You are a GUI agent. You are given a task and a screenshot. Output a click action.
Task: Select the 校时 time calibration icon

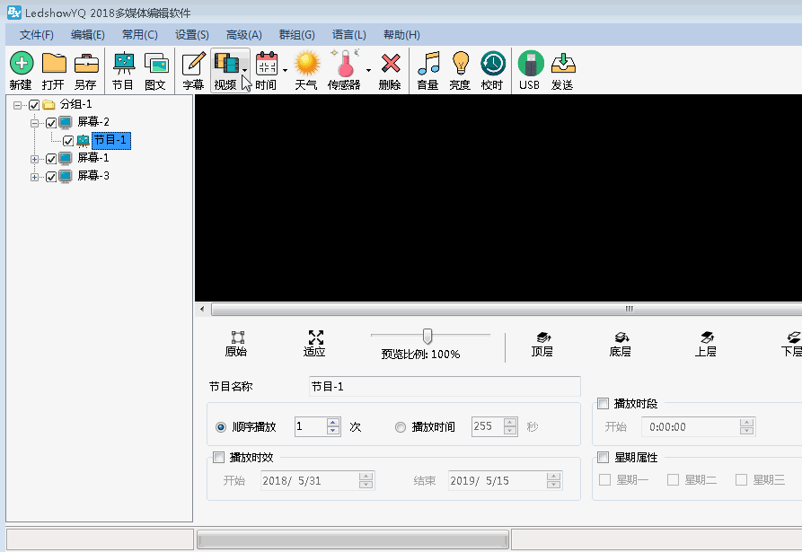coord(492,70)
